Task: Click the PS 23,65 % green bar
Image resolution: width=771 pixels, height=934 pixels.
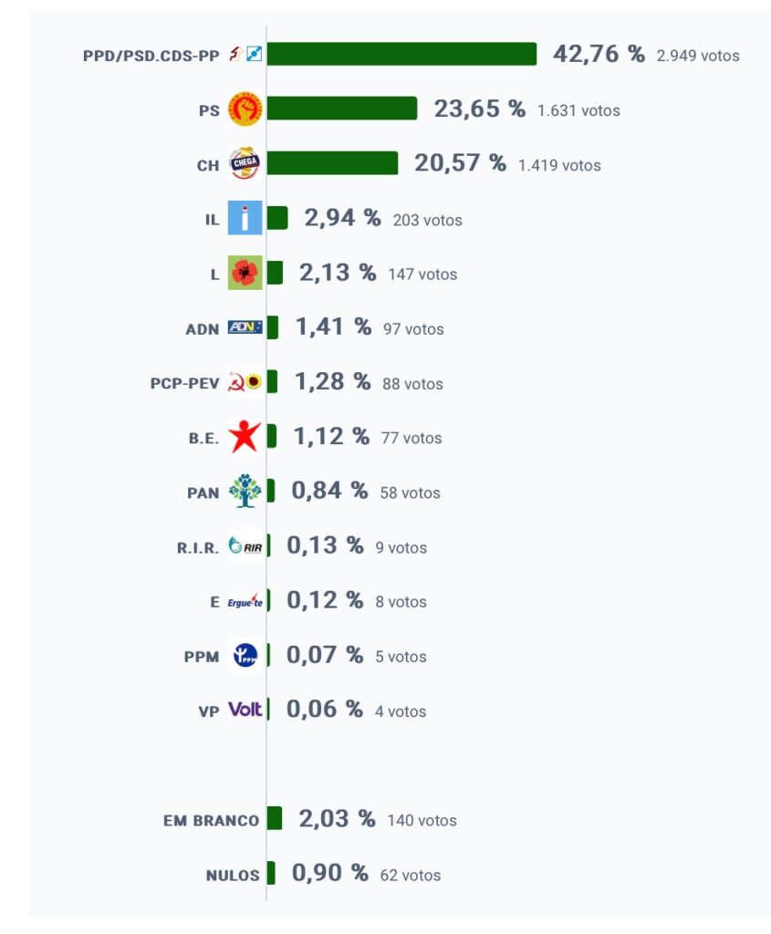Action: coord(342,109)
